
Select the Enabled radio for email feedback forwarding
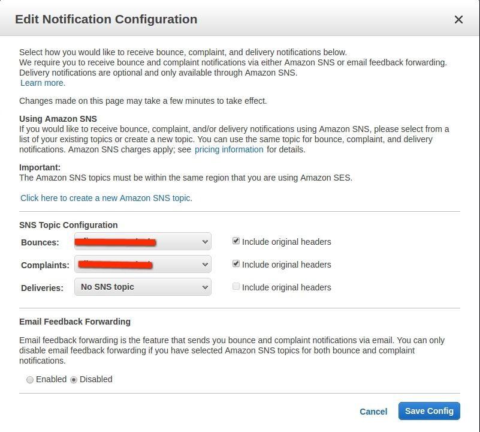[x=30, y=380]
